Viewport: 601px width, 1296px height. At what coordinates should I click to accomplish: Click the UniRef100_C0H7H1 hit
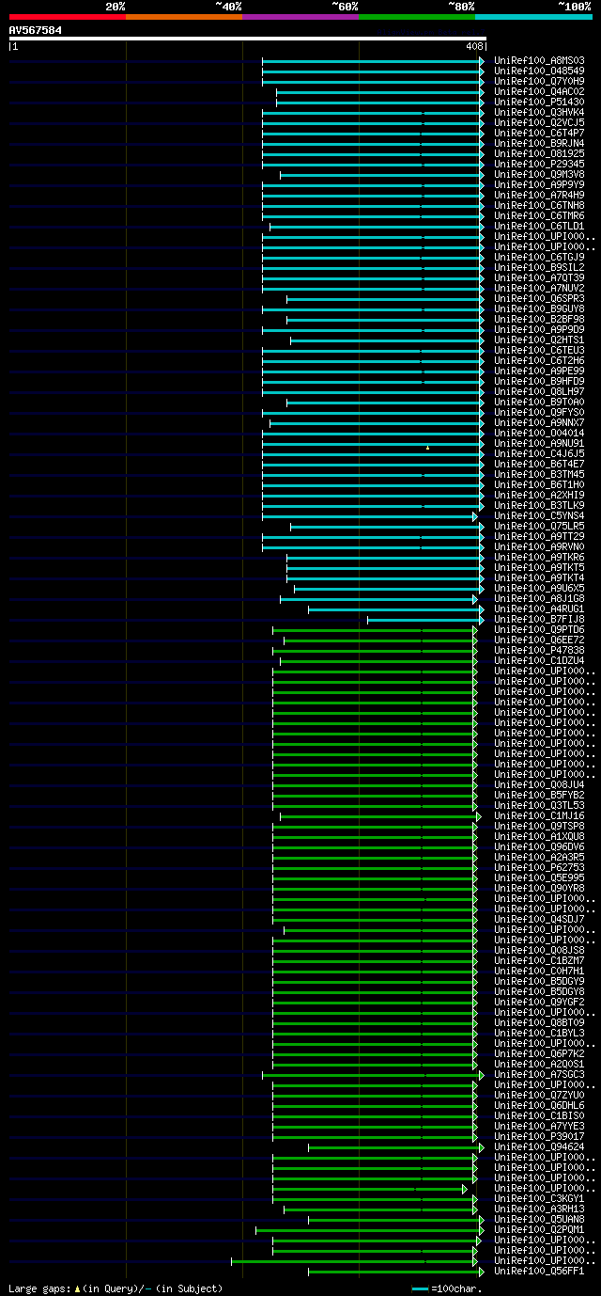click(x=539, y=971)
